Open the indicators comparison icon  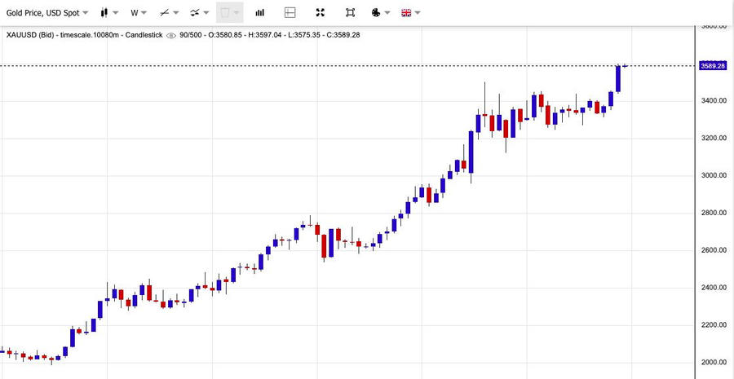click(195, 13)
